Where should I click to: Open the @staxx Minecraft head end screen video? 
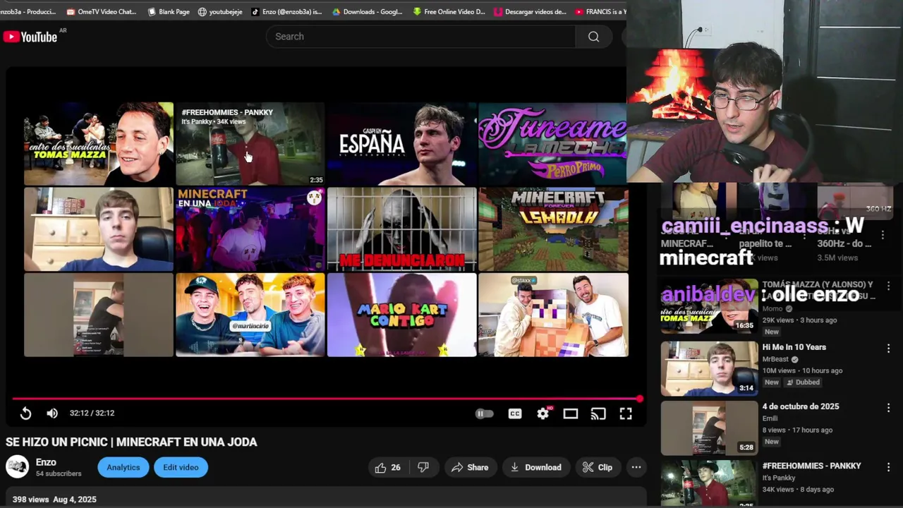(553, 315)
